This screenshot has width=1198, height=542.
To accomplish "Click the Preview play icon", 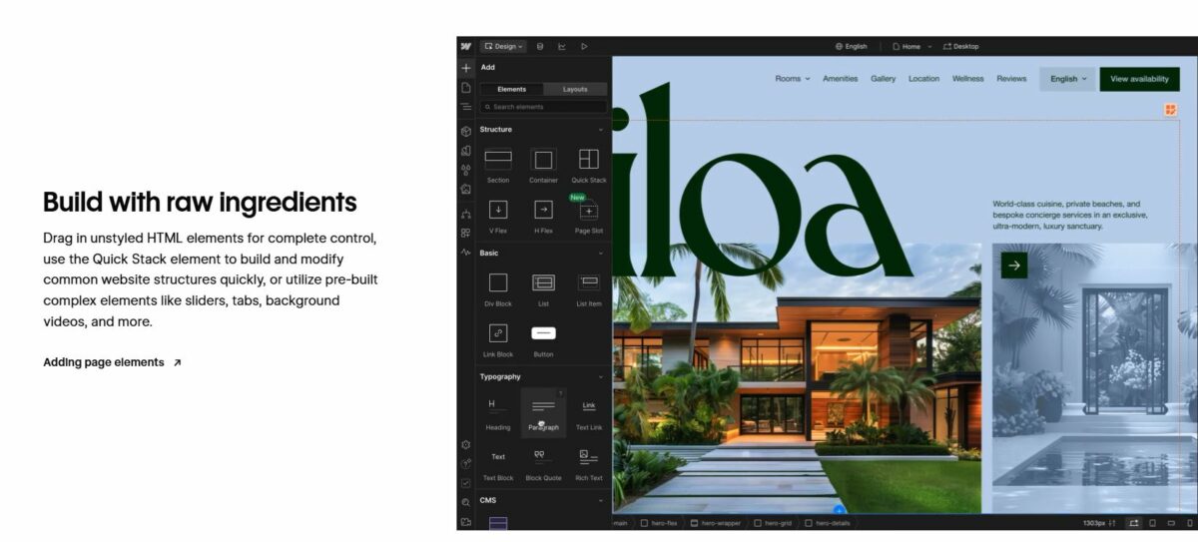I will coord(584,46).
